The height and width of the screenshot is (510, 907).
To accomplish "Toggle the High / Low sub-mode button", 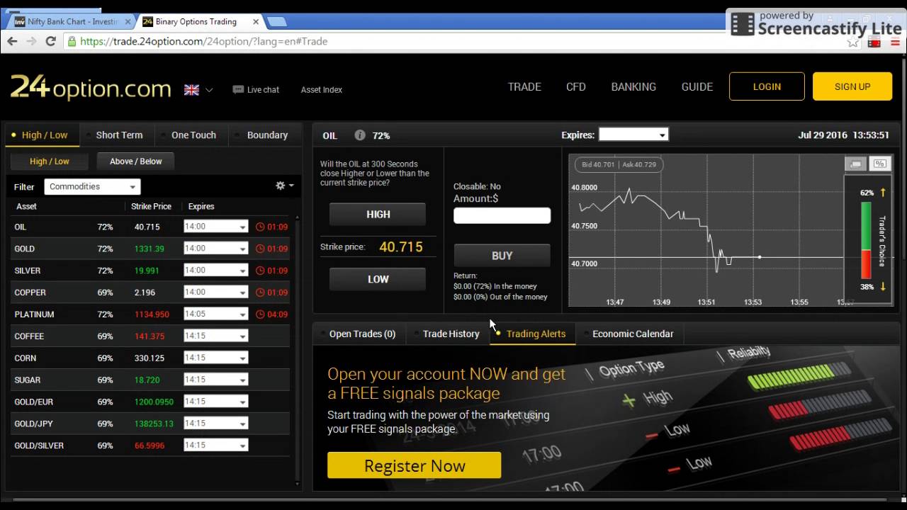I will click(x=49, y=161).
